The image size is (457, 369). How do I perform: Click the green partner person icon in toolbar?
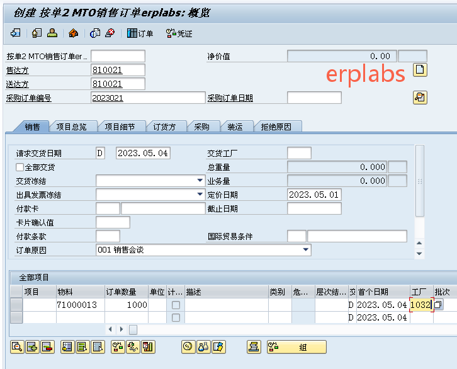click(52, 33)
